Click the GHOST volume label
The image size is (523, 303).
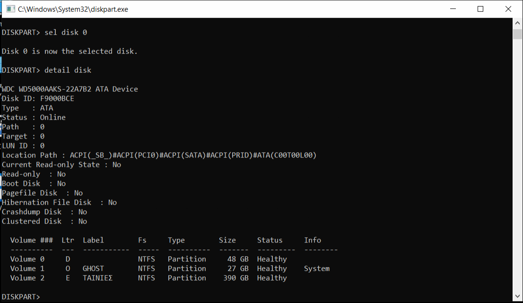(x=93, y=268)
